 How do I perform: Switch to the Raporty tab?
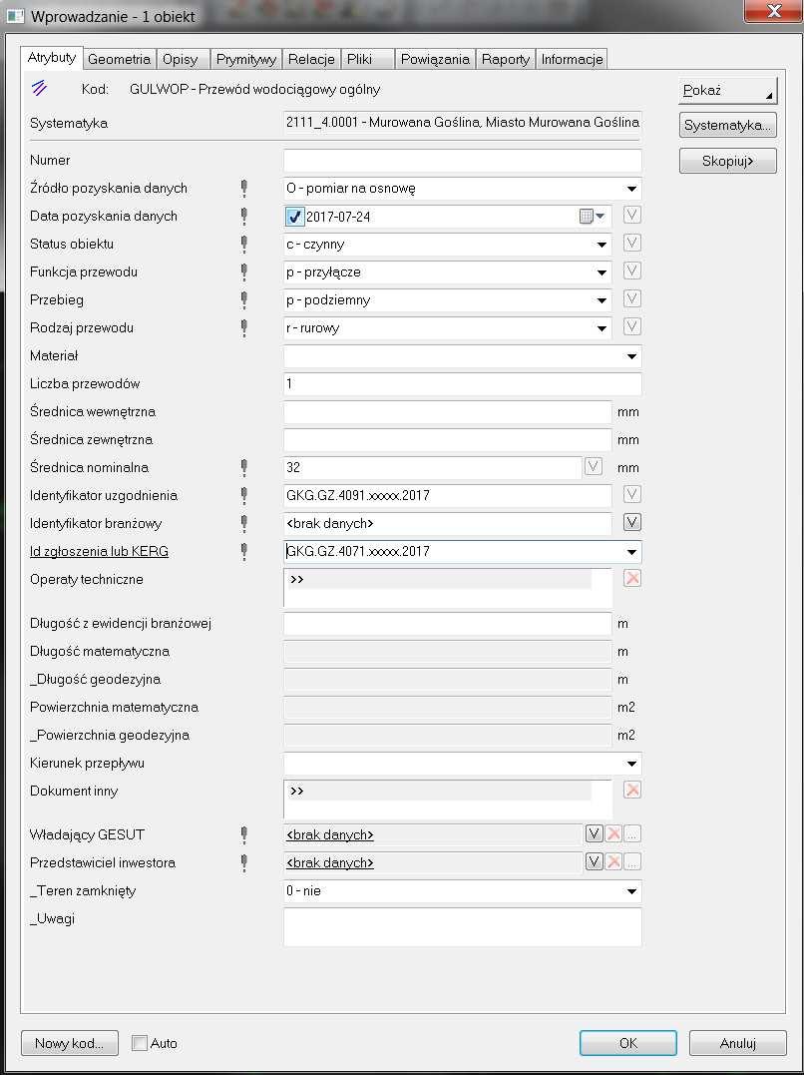tap(505, 59)
